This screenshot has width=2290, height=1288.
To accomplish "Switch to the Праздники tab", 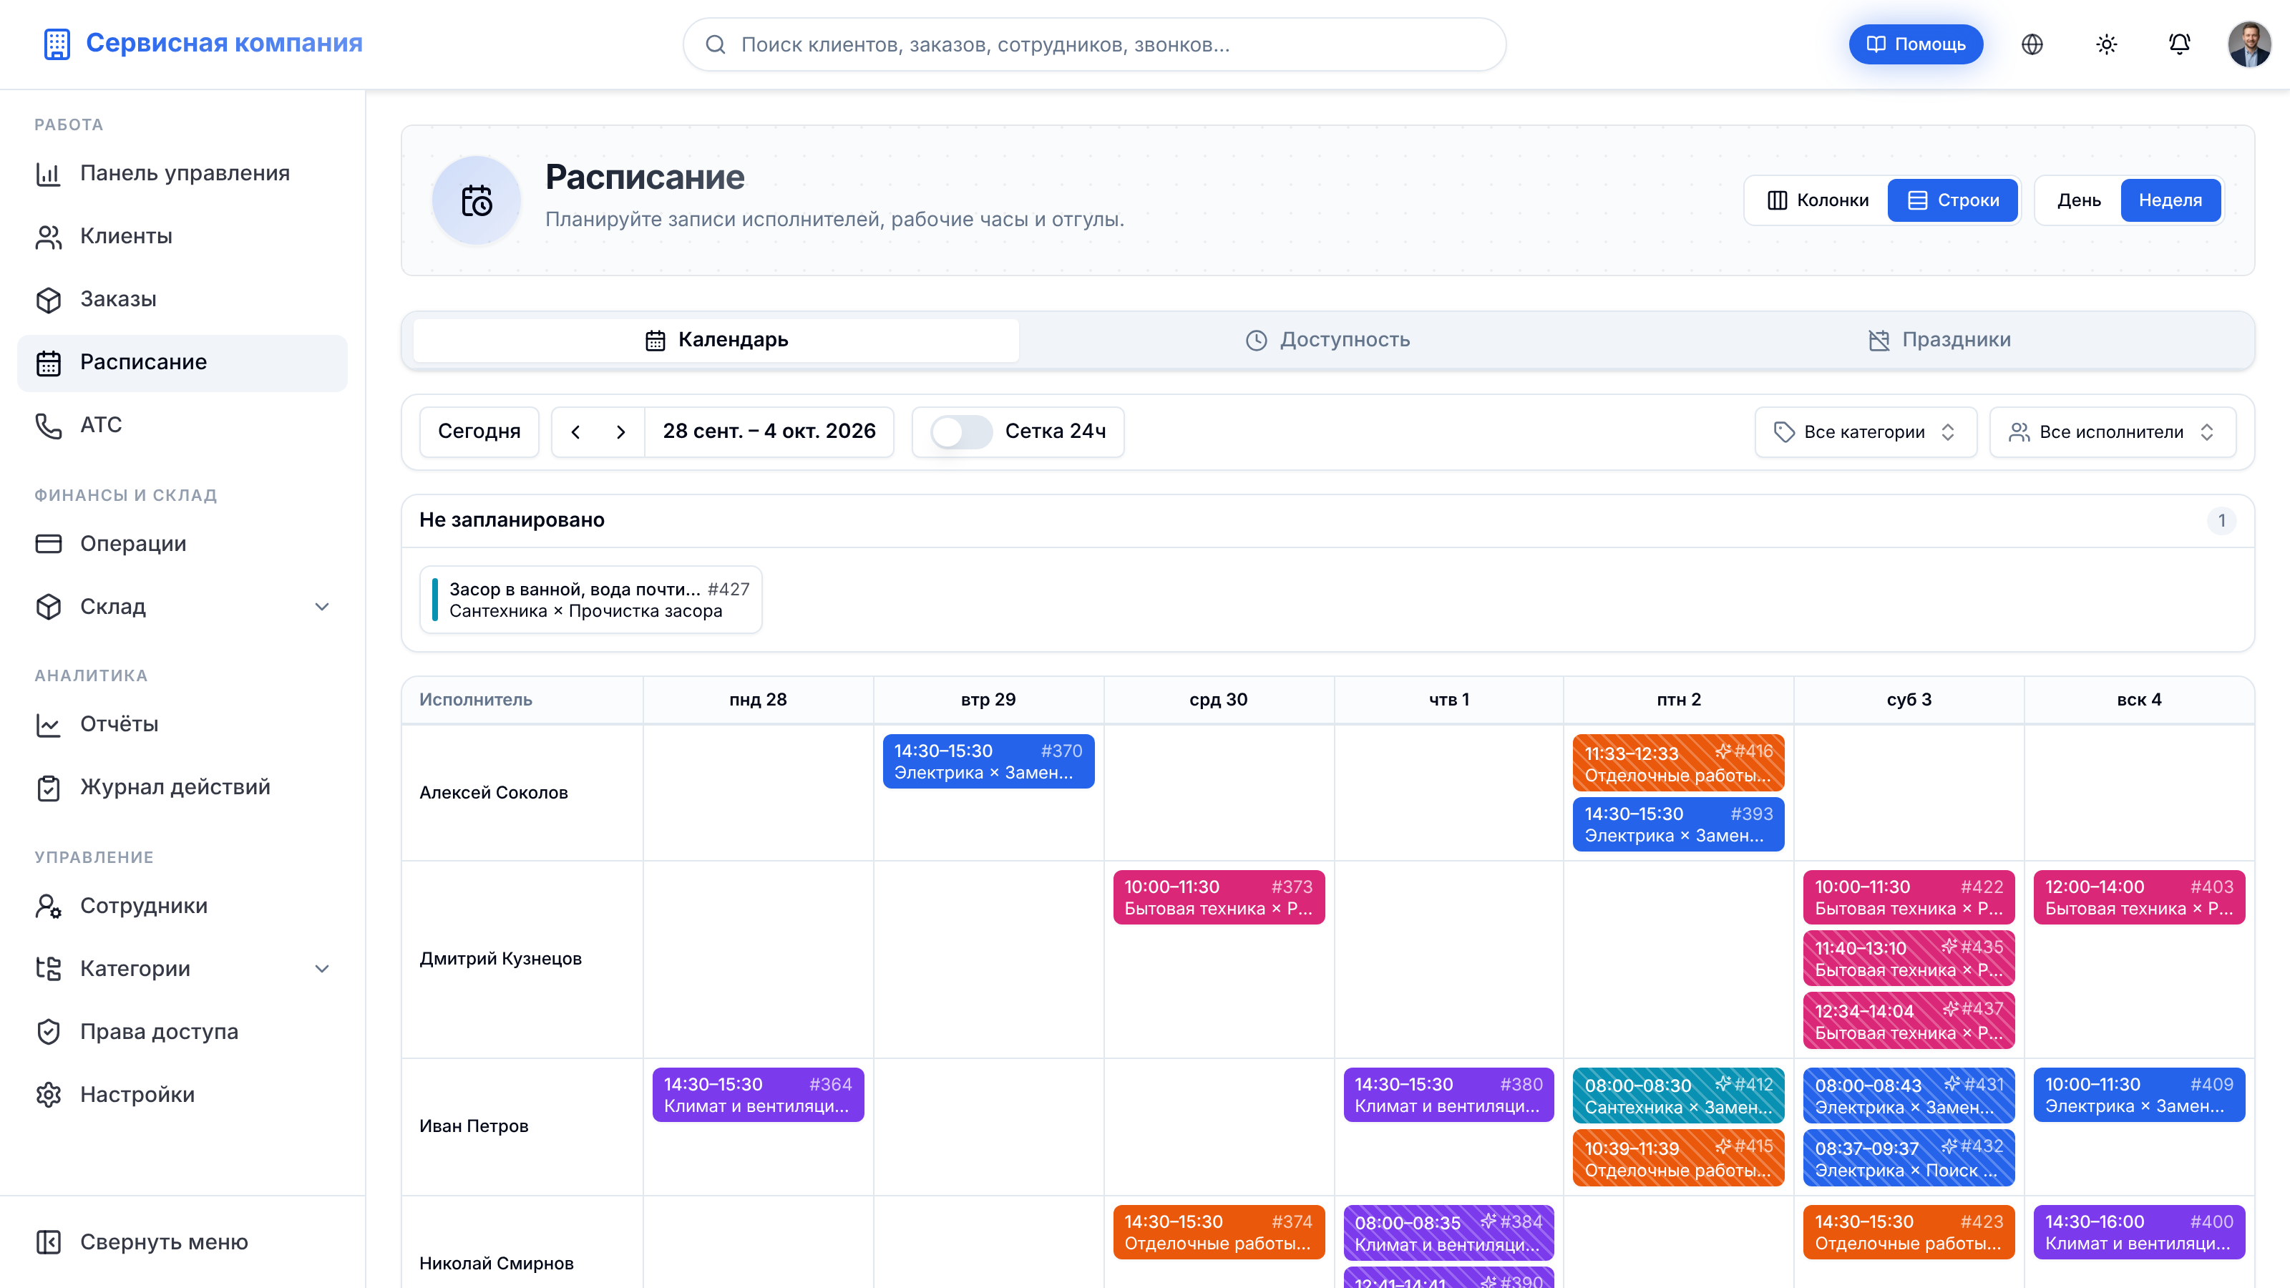I will 1939,340.
